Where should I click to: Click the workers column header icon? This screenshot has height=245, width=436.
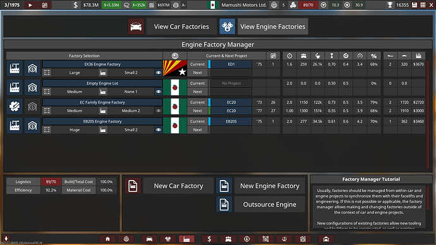pyautogui.click(x=303, y=56)
